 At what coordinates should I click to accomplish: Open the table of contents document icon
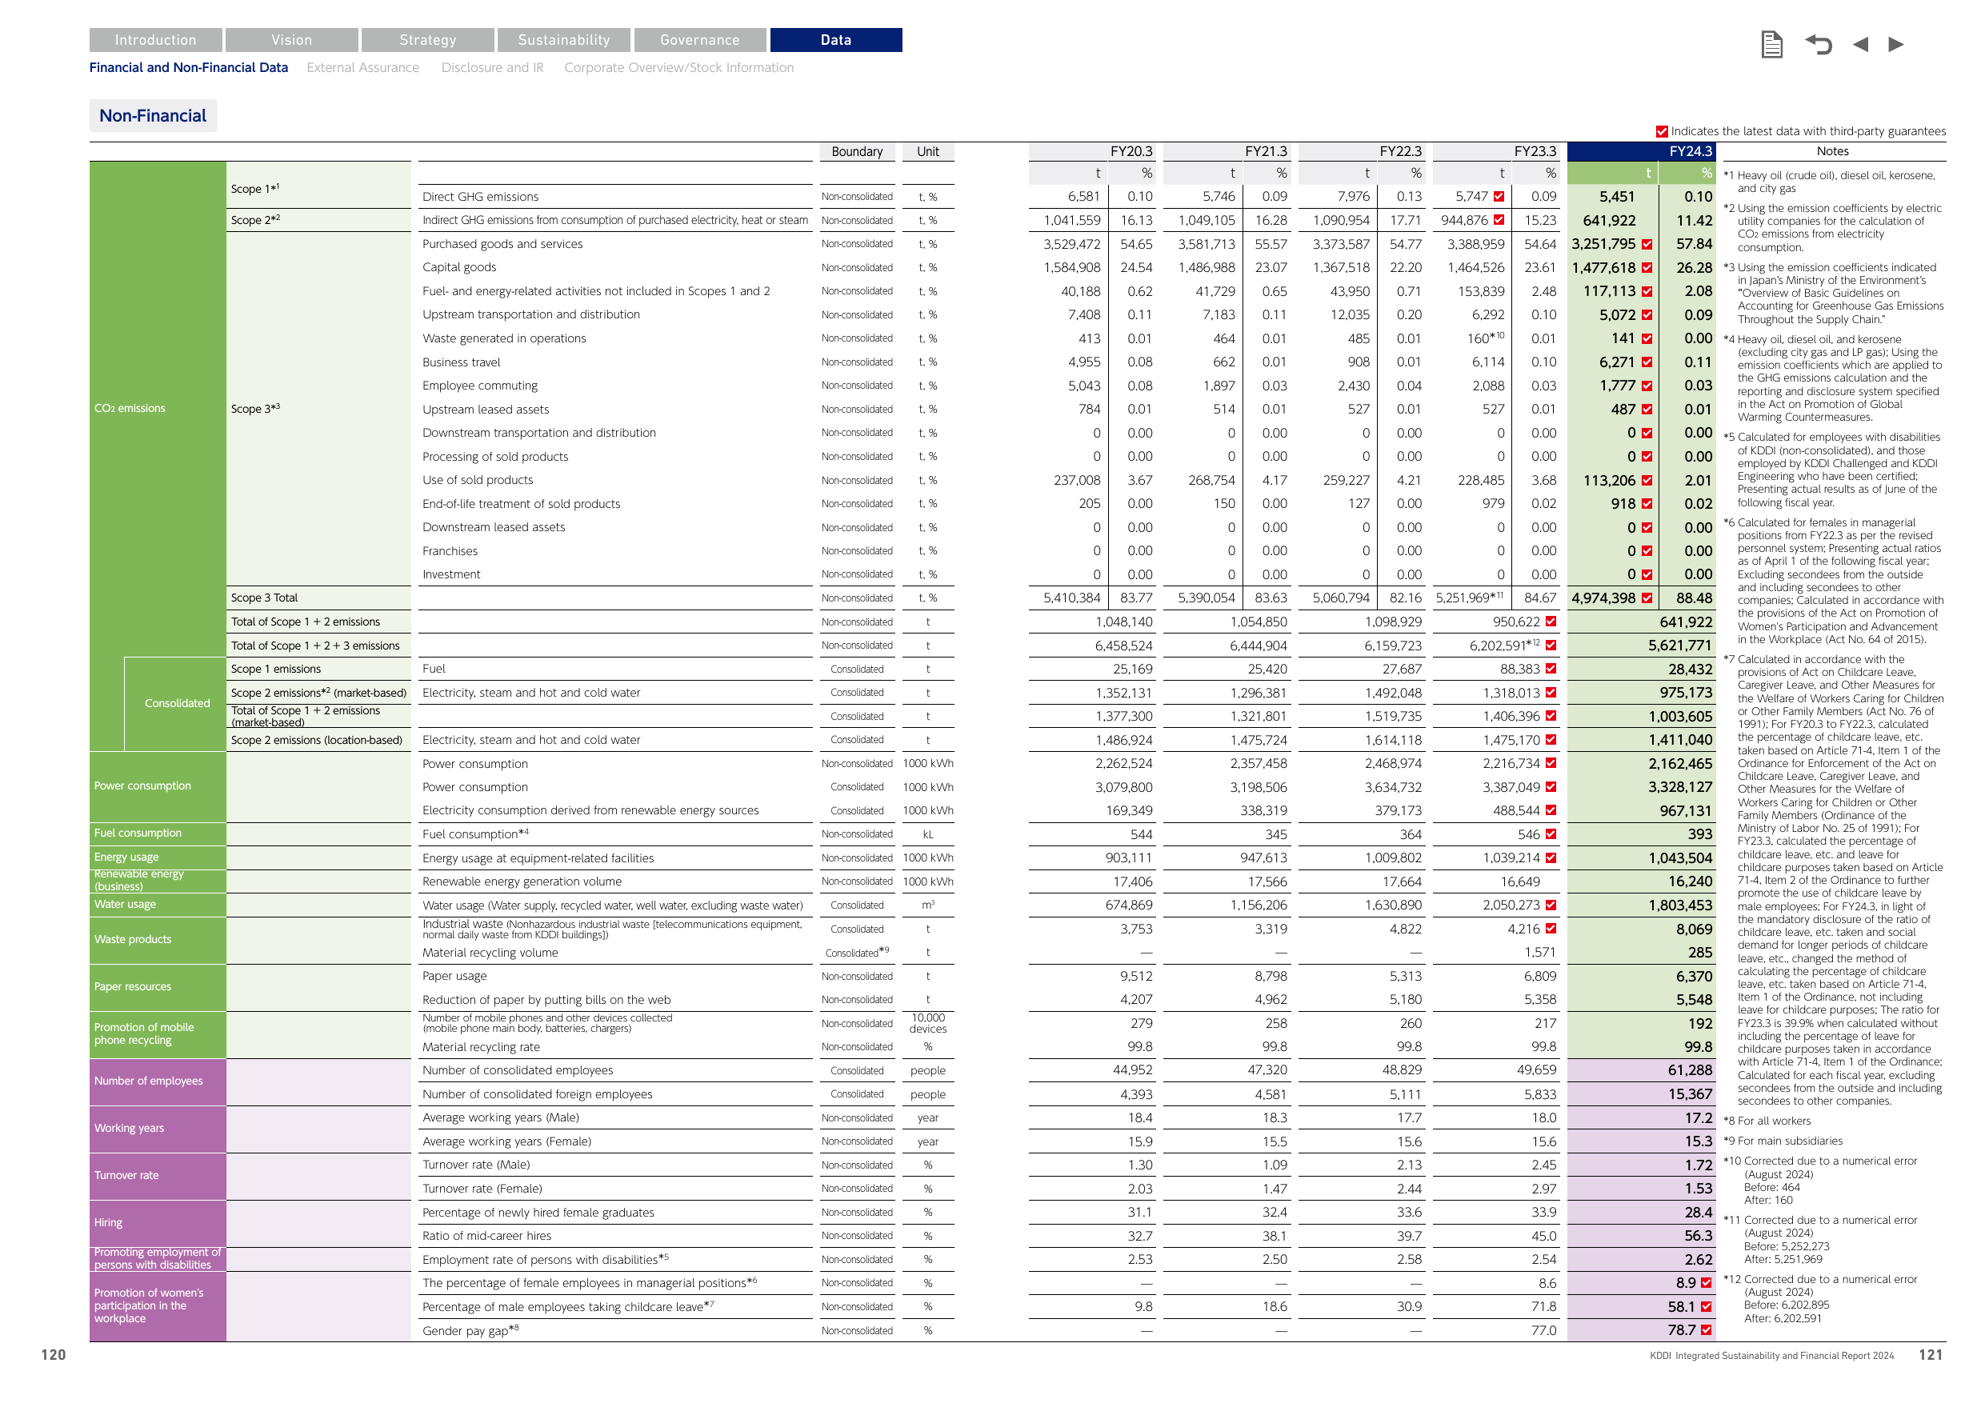point(1771,44)
